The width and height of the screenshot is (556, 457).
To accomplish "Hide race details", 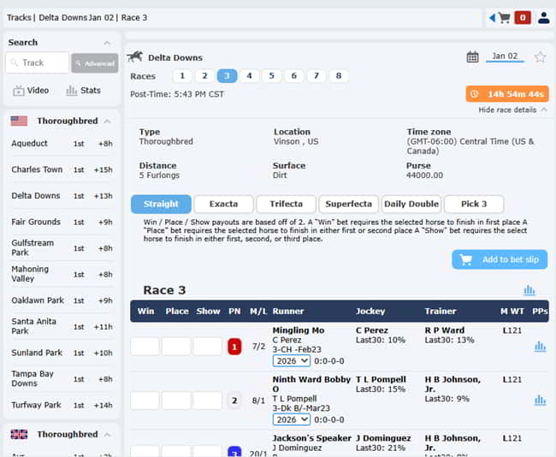I will 512,110.
